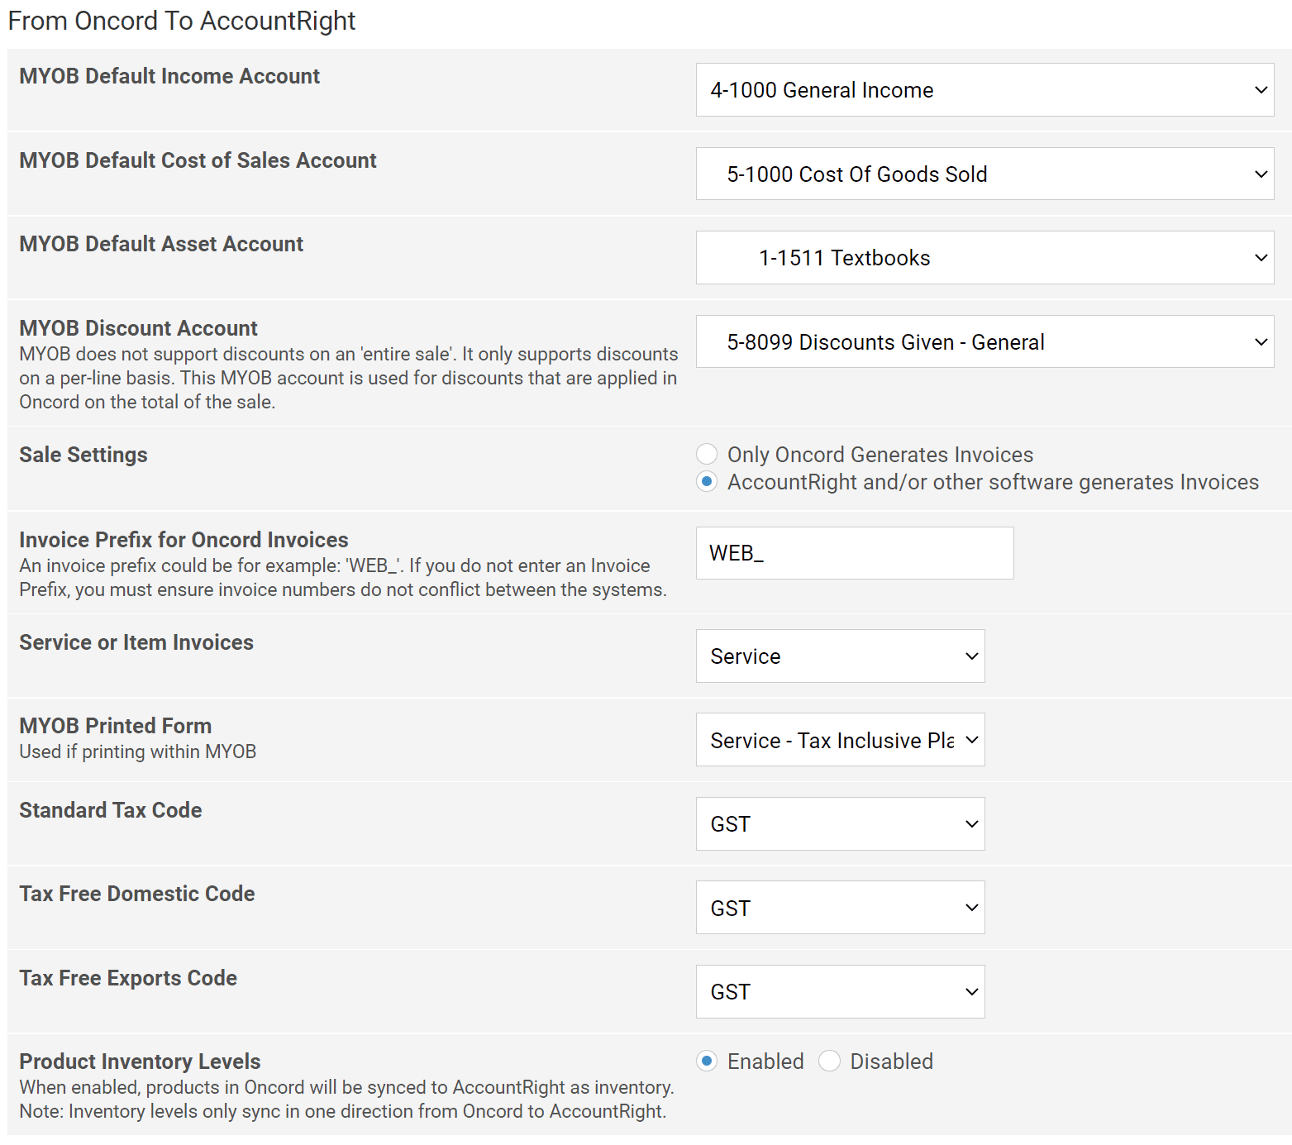1292x1145 pixels.
Task: Open the Standard Tax Code dropdown
Action: click(840, 824)
